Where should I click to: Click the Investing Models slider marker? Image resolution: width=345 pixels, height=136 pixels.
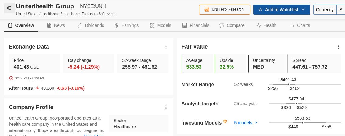coord(302,123)
